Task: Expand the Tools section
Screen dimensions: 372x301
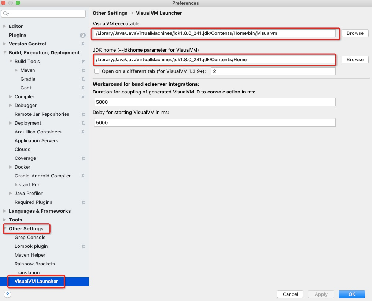Action: [4, 220]
